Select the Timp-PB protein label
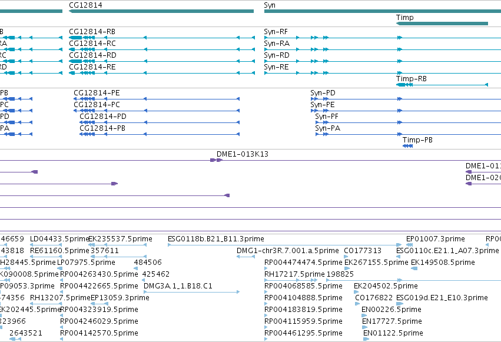Viewport: 501px width, 342px height. point(417,140)
